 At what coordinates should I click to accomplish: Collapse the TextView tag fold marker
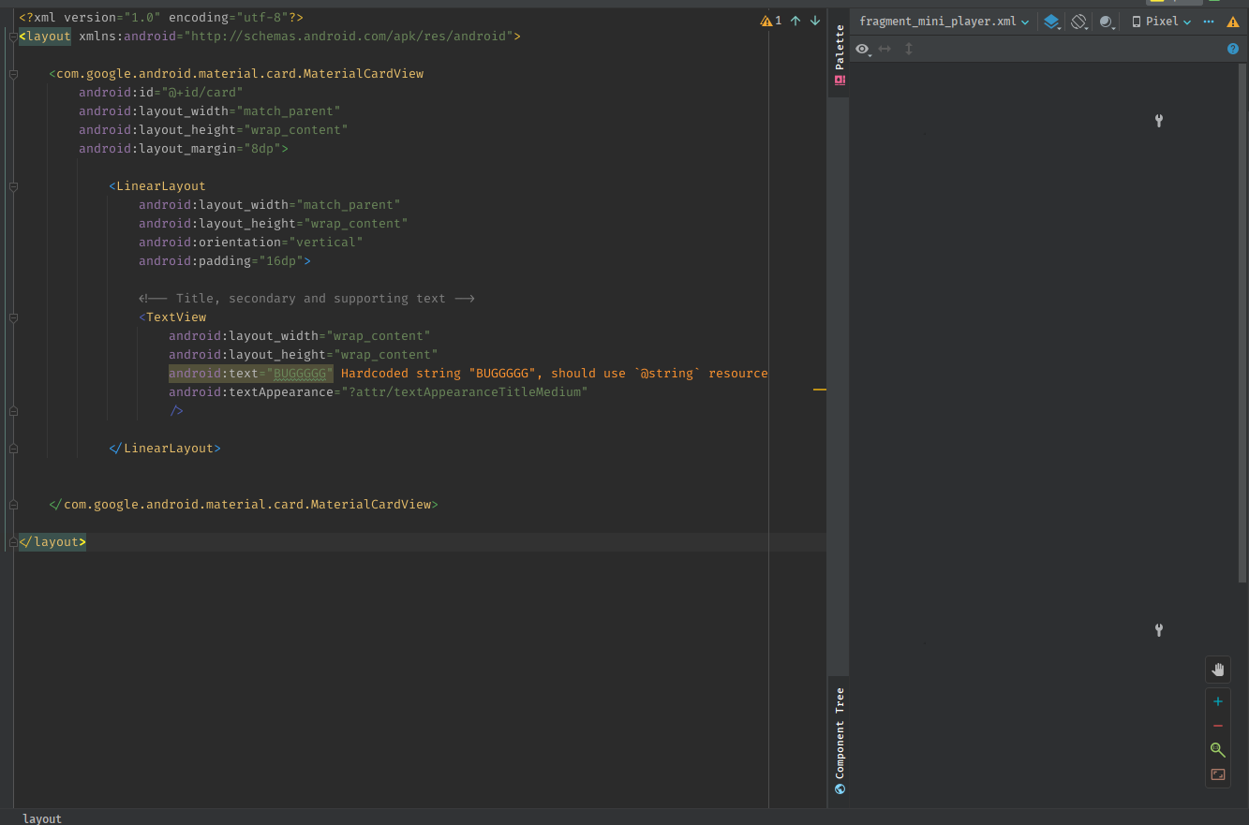pos(13,317)
